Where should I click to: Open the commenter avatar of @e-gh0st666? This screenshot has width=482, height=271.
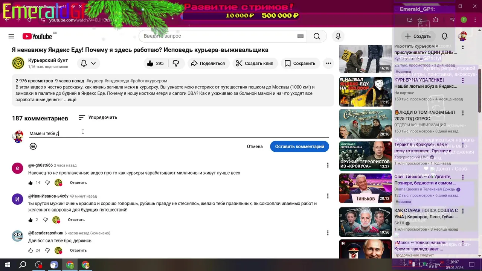[17, 168]
